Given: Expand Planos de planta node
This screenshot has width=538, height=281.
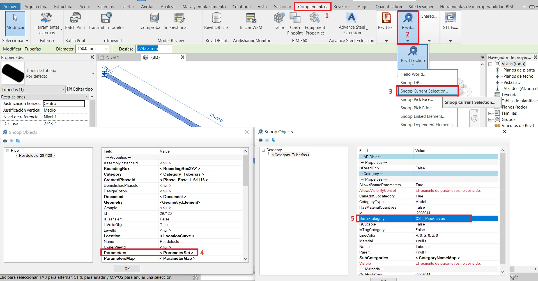Looking at the screenshot, I should (497, 70).
